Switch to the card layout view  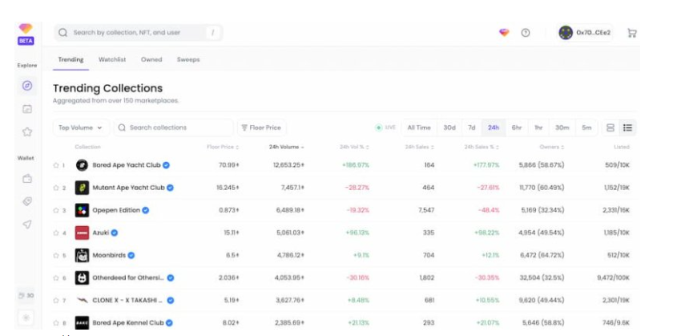click(x=610, y=128)
